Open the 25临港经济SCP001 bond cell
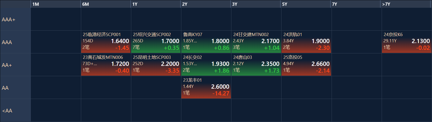This screenshot has width=432, height=122. [106, 42]
